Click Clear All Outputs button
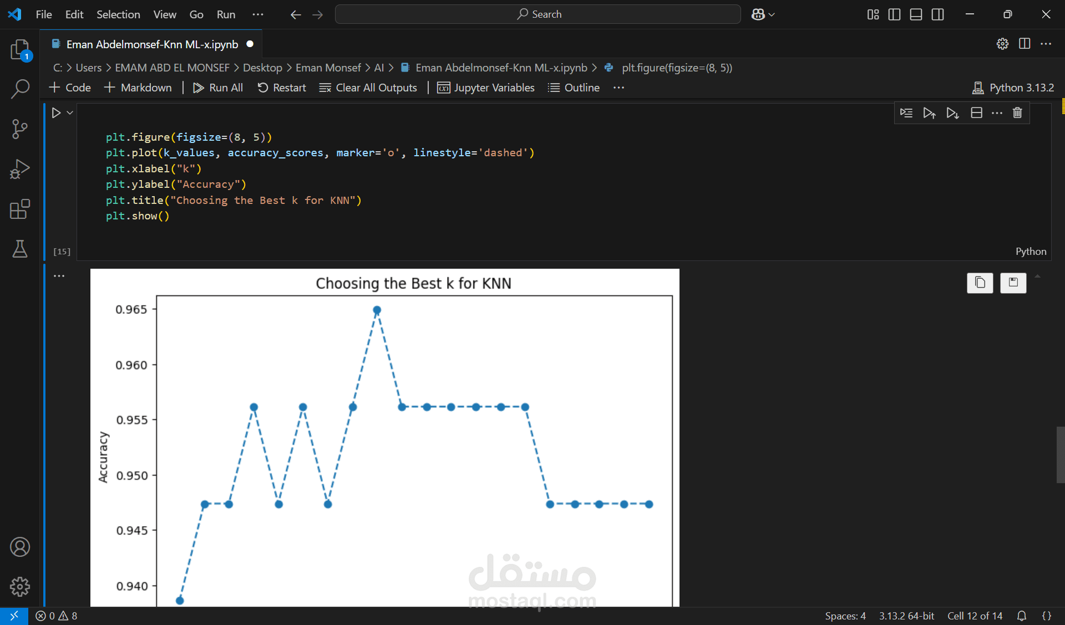This screenshot has height=625, width=1065. 368,88
